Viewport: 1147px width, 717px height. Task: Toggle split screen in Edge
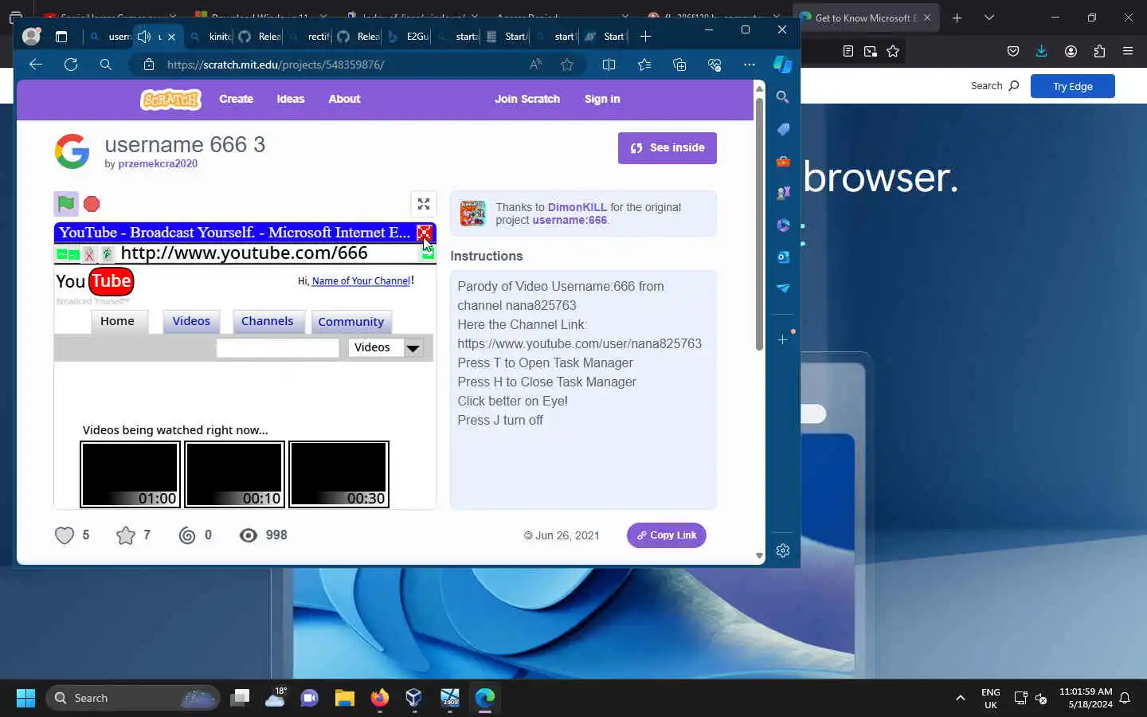point(609,65)
